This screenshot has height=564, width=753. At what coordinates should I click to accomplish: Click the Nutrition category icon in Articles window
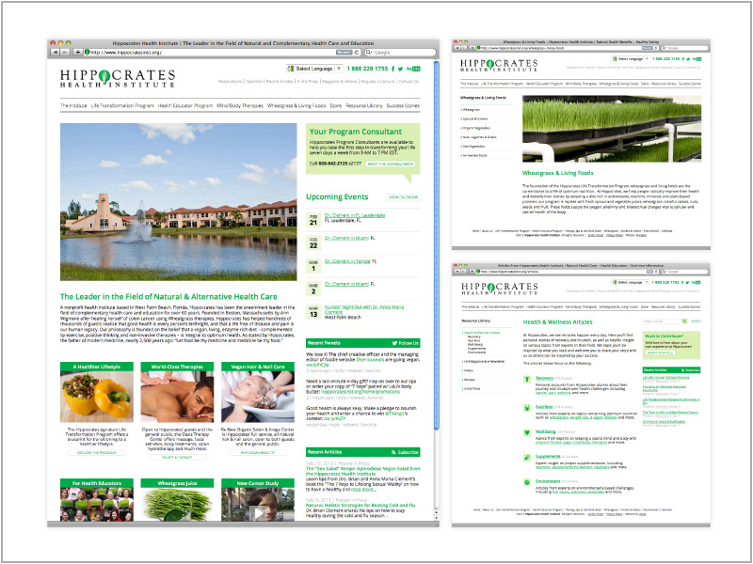point(527,408)
